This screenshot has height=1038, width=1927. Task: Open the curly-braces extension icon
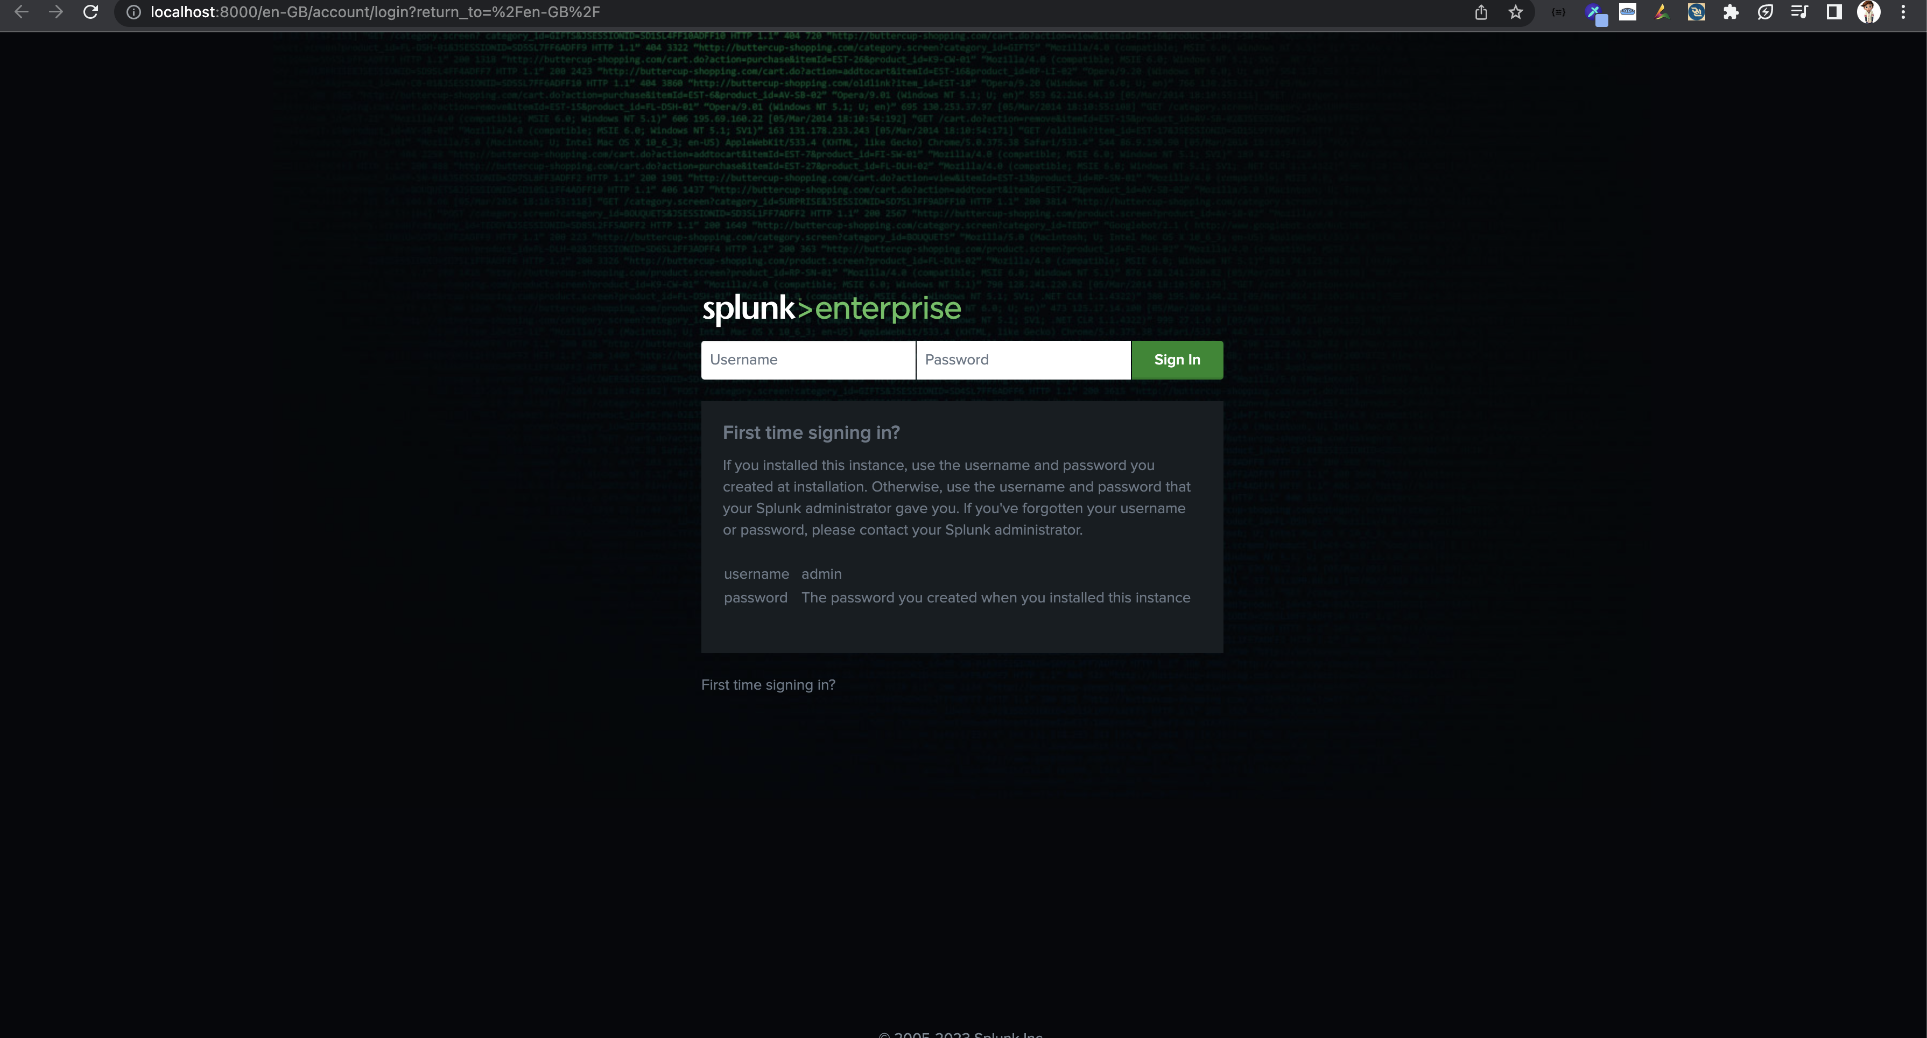1559,12
